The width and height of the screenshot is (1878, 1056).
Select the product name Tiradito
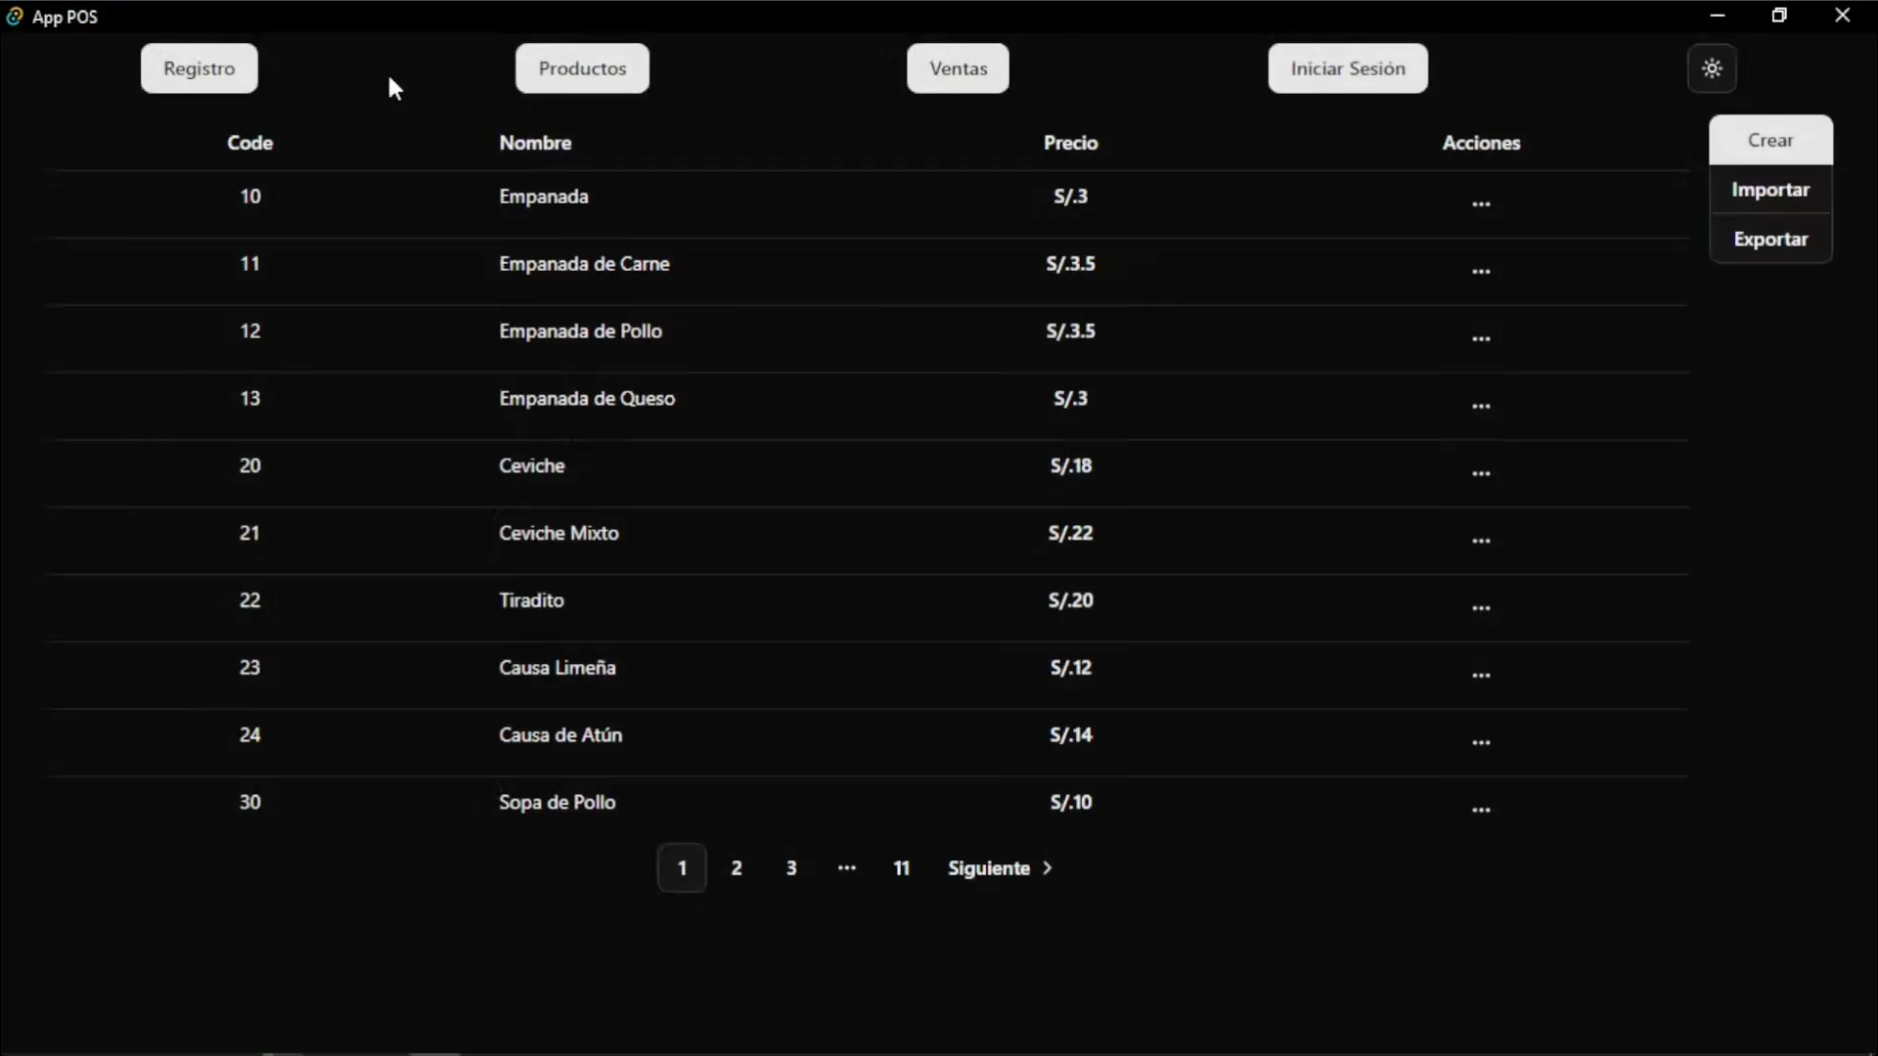click(531, 600)
